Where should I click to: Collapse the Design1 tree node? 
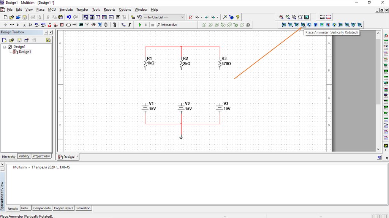coord(5,47)
